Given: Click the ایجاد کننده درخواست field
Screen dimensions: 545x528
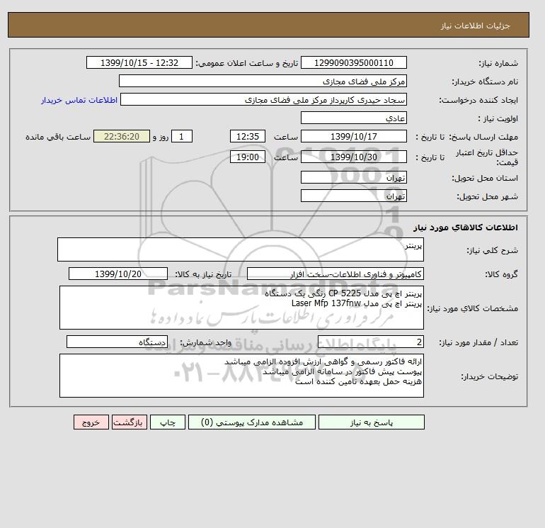Looking at the screenshot, I should tap(263, 99).
